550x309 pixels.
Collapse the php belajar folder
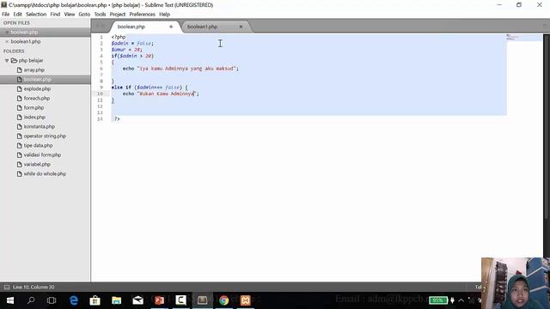[x=7, y=61]
